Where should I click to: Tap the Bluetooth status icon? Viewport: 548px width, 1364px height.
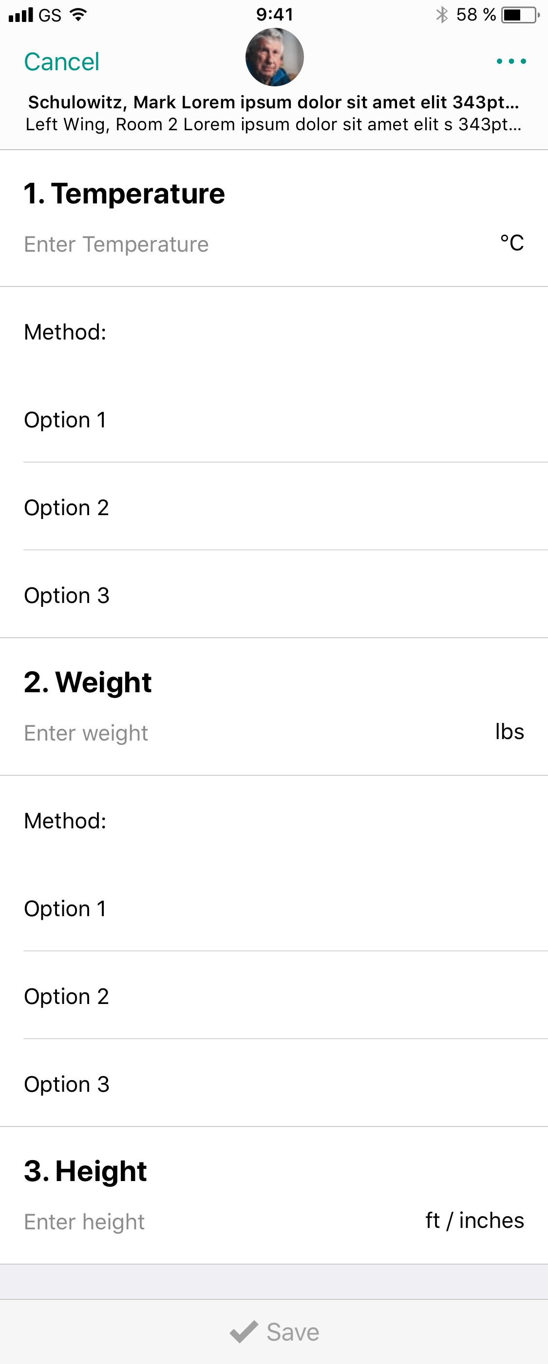point(442,15)
